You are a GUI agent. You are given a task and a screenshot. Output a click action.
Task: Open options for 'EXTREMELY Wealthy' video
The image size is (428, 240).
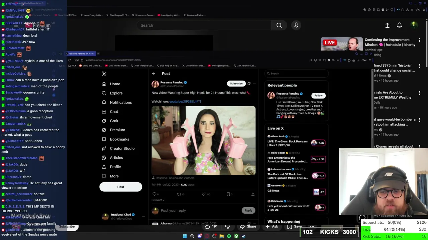(x=419, y=93)
